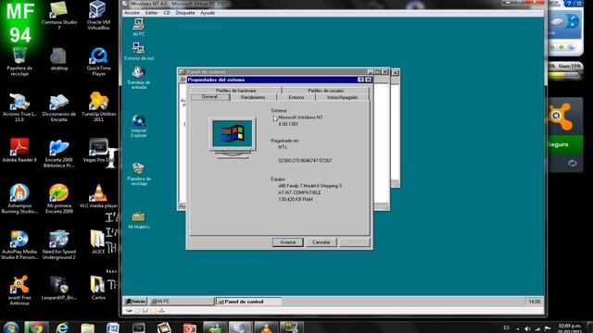Click the volume icon in system tray
Screen dimensions: 593x333
(x=527, y=328)
